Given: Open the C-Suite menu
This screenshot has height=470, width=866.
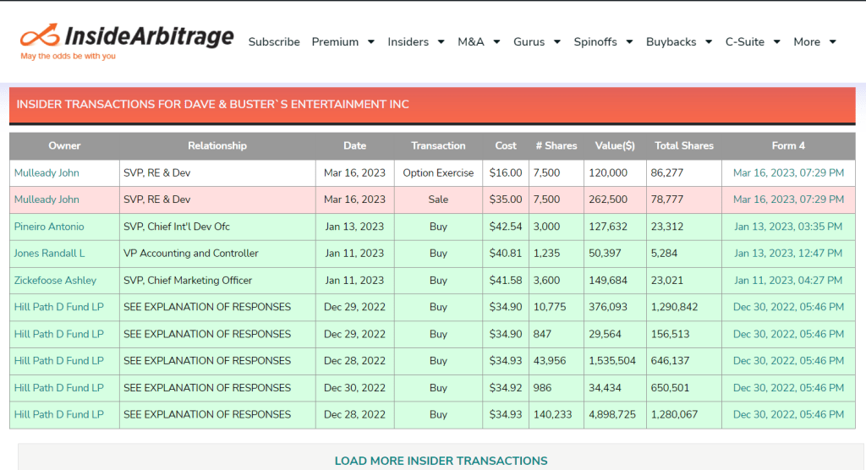Looking at the screenshot, I should (x=753, y=41).
